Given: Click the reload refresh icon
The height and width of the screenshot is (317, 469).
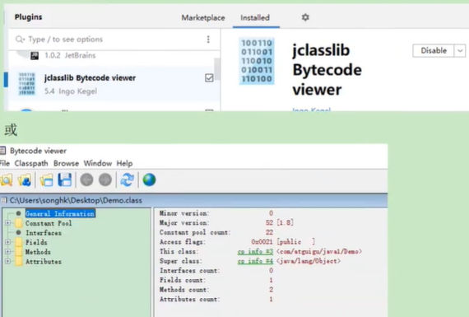Looking at the screenshot, I should coord(127,179).
